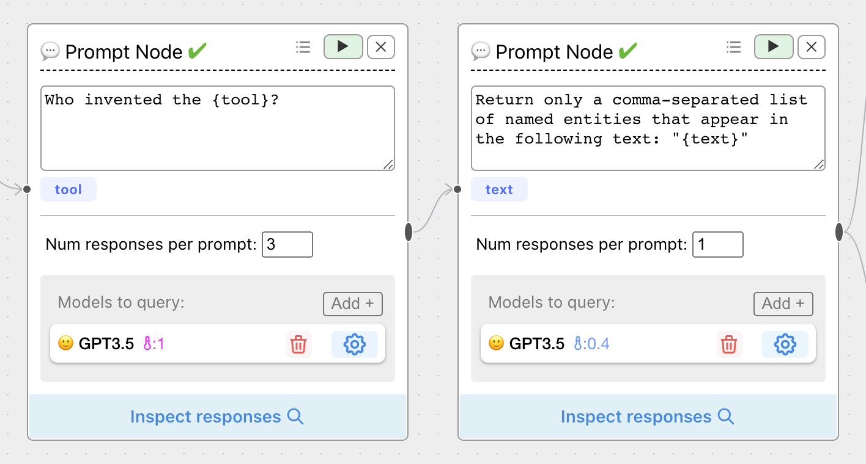Screen dimensions: 866x464
Task: Select the Num responses field showing 3
Action: pyautogui.click(x=287, y=244)
